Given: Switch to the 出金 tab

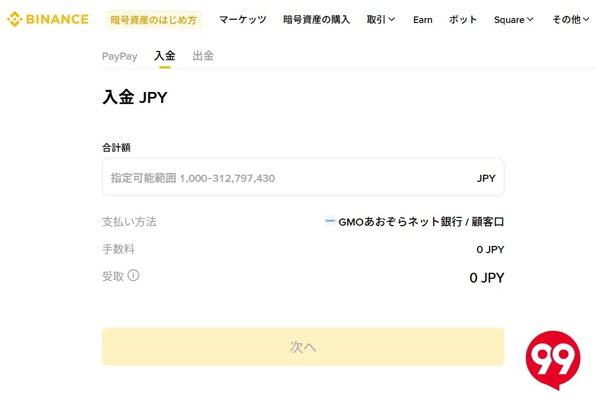Looking at the screenshot, I should pos(203,55).
